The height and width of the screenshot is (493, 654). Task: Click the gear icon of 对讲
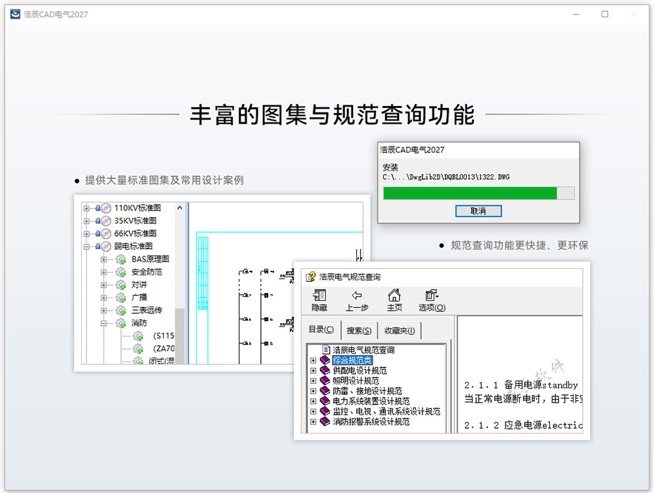(x=121, y=285)
